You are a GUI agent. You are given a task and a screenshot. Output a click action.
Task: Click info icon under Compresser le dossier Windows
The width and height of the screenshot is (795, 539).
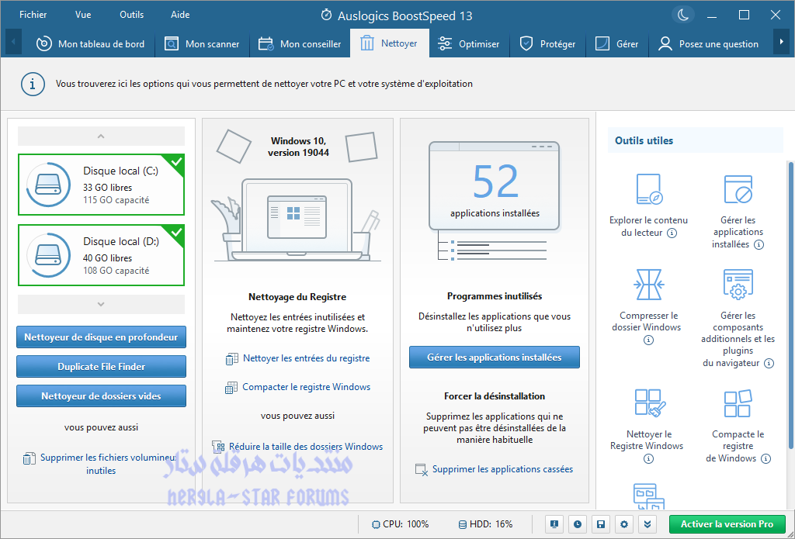click(x=648, y=340)
